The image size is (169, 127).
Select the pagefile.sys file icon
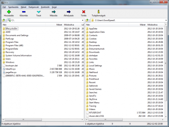(4, 72)
